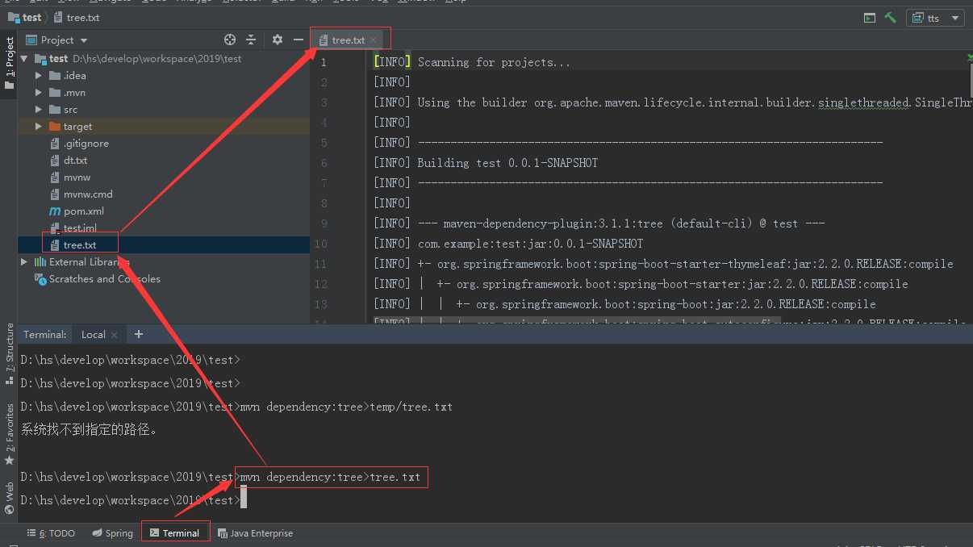Image resolution: width=973 pixels, height=547 pixels.
Task: Click the Collapse All icon in Project panel
Action: click(251, 40)
